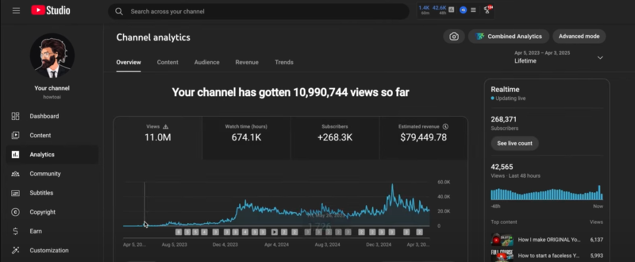Expand the Lifetime date range dropdown

point(600,57)
